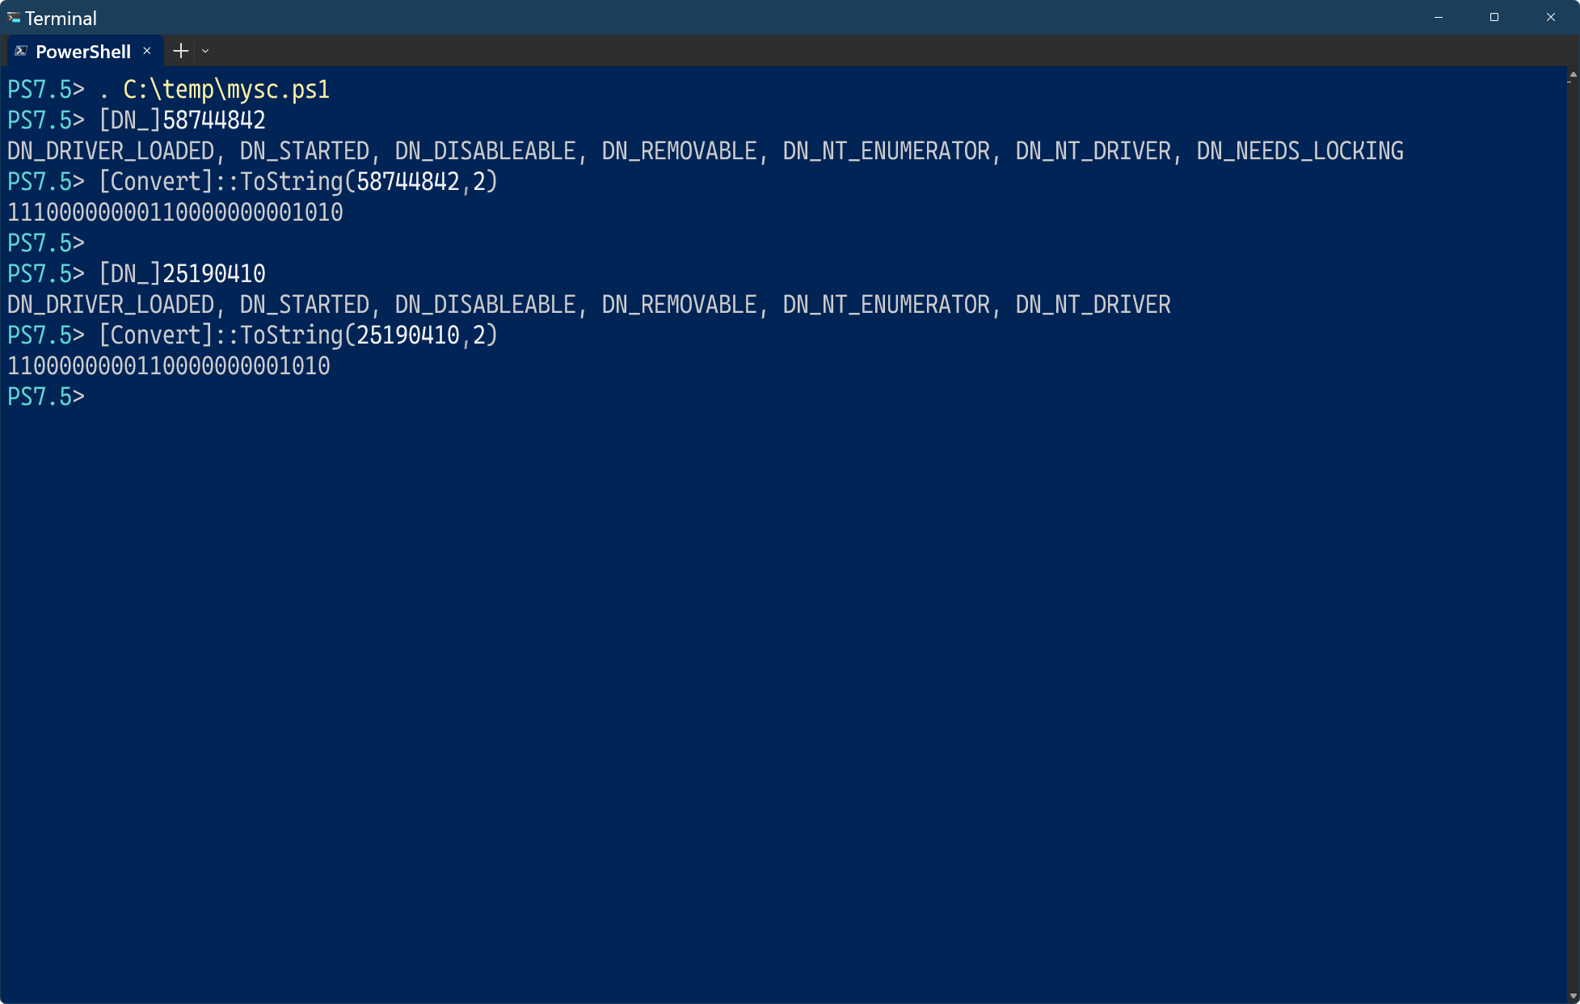Close the Terminal window
The image size is (1580, 1004).
(1550, 17)
